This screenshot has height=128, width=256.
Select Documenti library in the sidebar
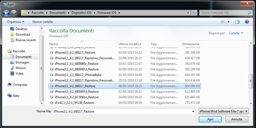click(x=21, y=57)
